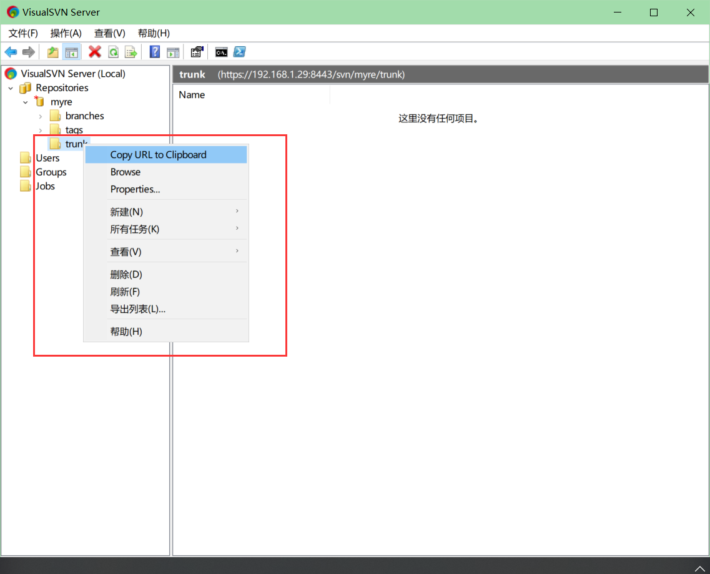Select the Repositories node in tree
The width and height of the screenshot is (710, 574).
point(62,87)
